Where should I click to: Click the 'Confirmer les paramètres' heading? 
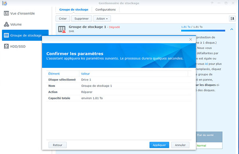coord(75,53)
